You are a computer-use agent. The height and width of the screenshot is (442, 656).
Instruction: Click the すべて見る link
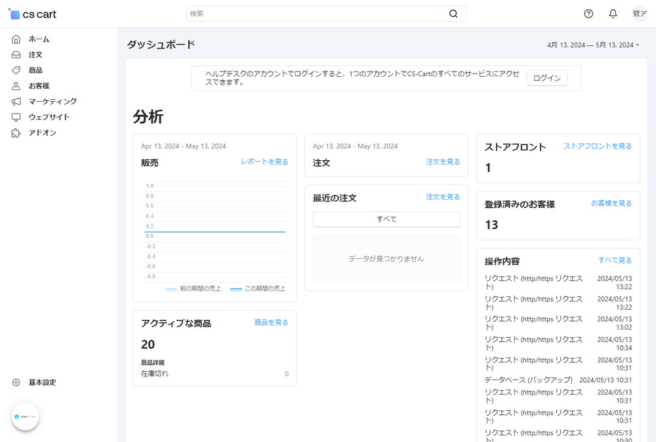click(615, 261)
